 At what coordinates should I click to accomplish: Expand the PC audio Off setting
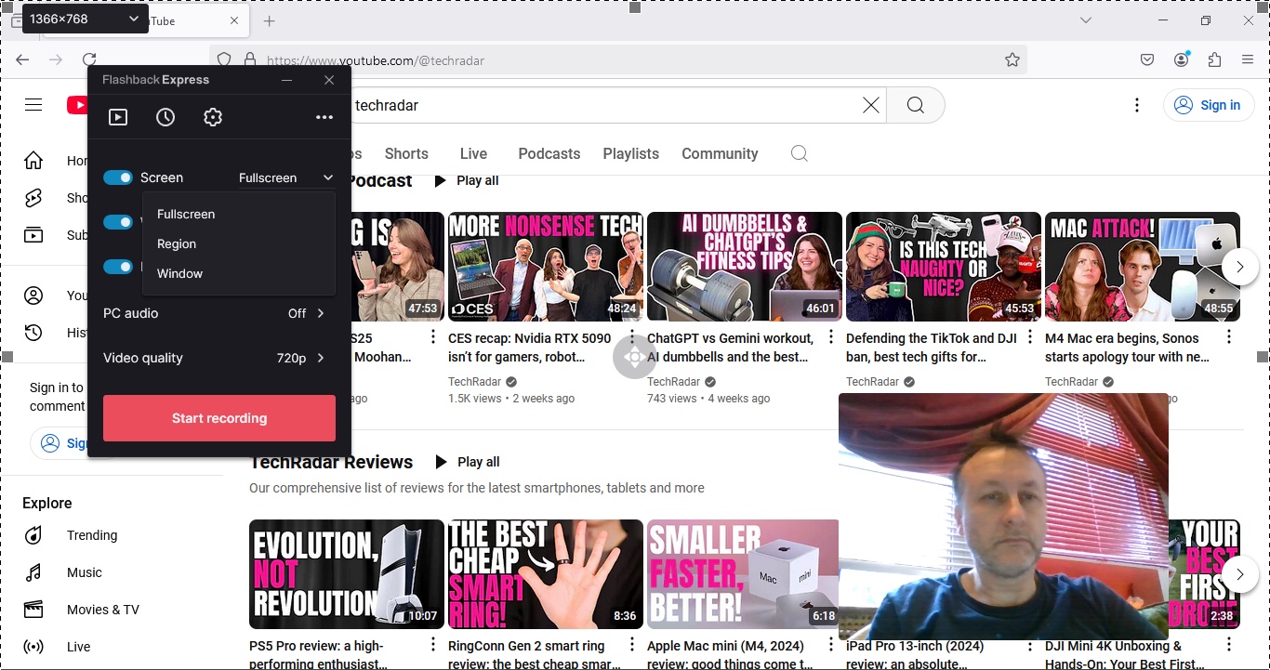pyautogui.click(x=307, y=313)
